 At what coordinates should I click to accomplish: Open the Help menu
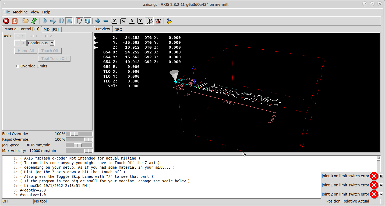46,12
